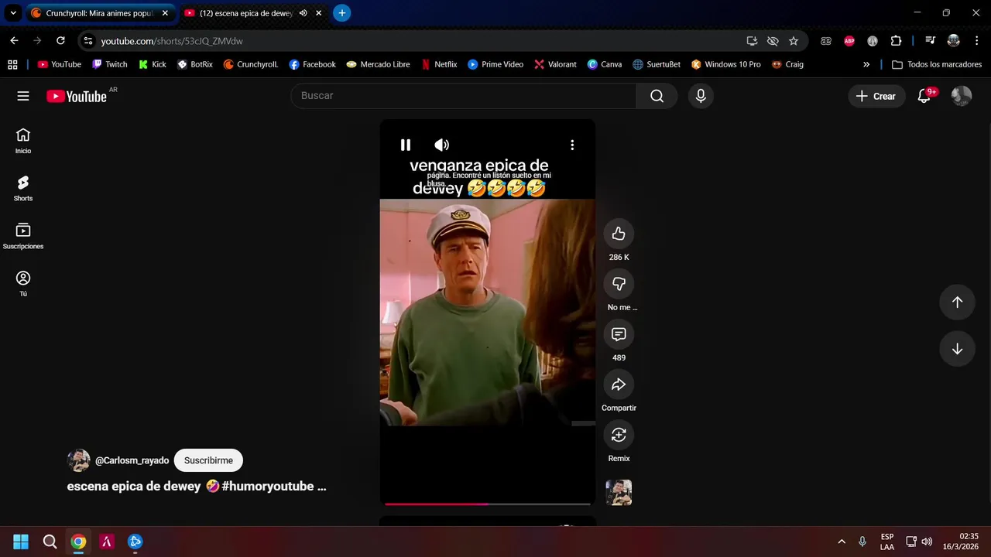The height and width of the screenshot is (557, 991).
Task: Share the Short via Compartir
Action: [x=619, y=384]
